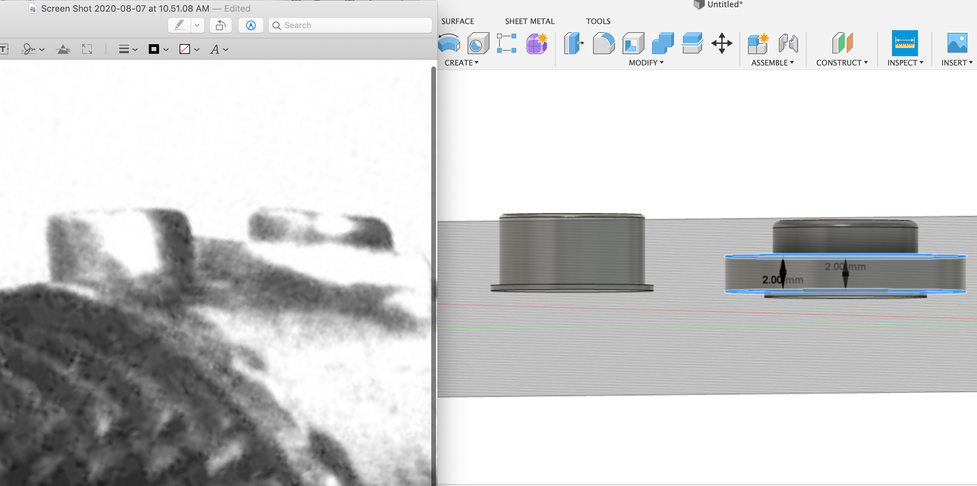Select the New Component icon
Image resolution: width=977 pixels, height=486 pixels.
[758, 45]
